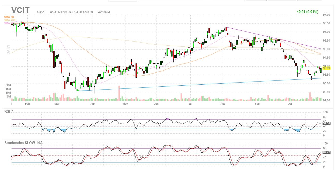Click the 5M volume scale label

point(9,96)
